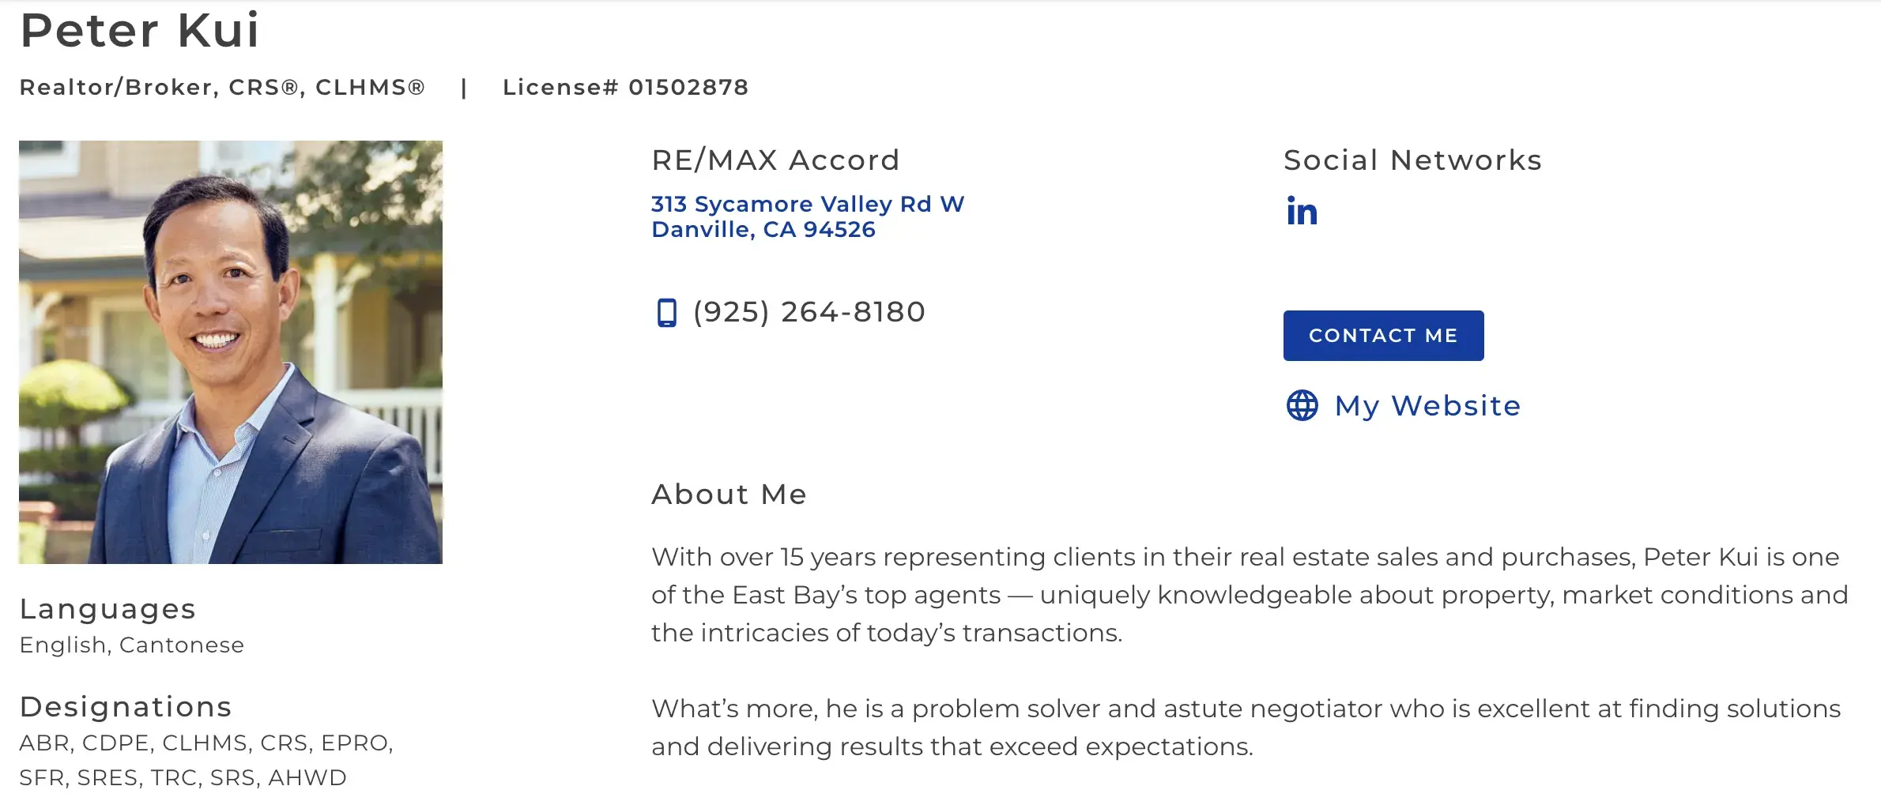Click the Languages heading
Viewport: 1881px width, 801px height.
point(107,609)
